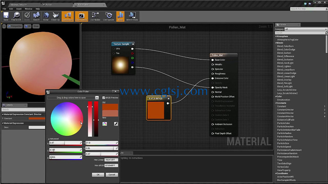Image resolution: width=328 pixels, height=184 pixels.
Task: Toggle the Connectors toolbar icon
Action: pos(68,16)
